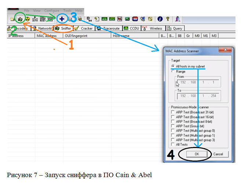Click the NTLM AUTH toolbar icon

[35, 19]
